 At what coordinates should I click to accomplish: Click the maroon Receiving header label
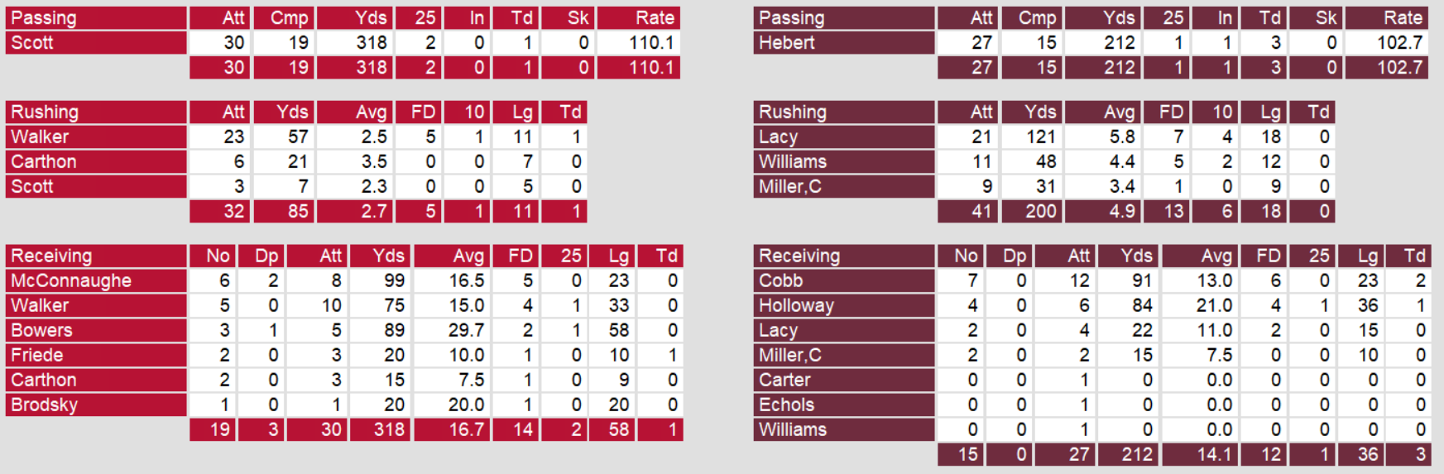pyautogui.click(x=799, y=256)
